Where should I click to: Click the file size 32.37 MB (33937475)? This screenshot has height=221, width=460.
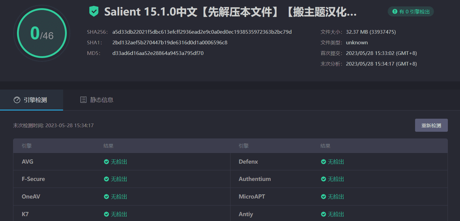click(x=371, y=32)
